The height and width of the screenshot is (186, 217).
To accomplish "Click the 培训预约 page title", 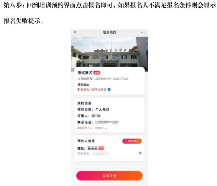I will tap(109, 32).
